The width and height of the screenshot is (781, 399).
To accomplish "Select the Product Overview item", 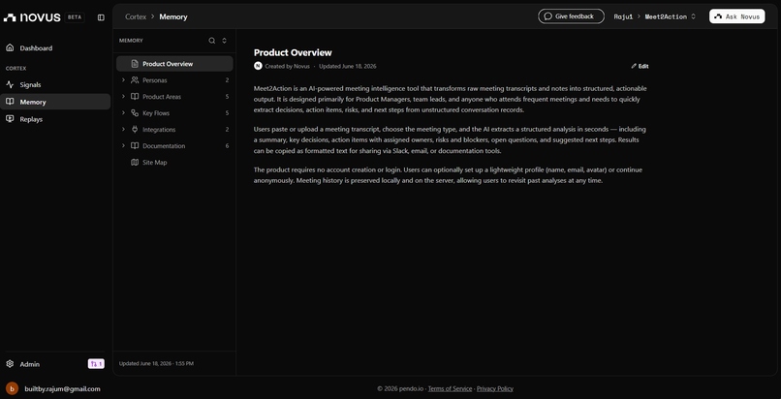I will point(174,64).
